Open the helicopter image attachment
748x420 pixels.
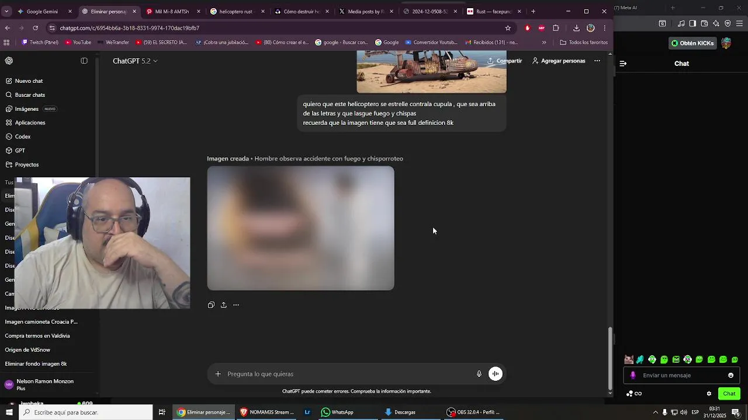point(431,72)
